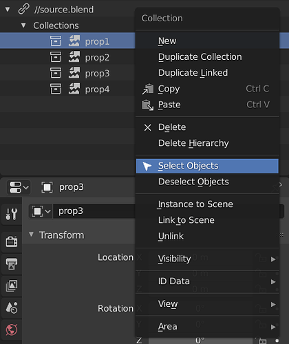The image size is (289, 344).
Task: Collapse the //source.blend library tree
Action: [8, 10]
